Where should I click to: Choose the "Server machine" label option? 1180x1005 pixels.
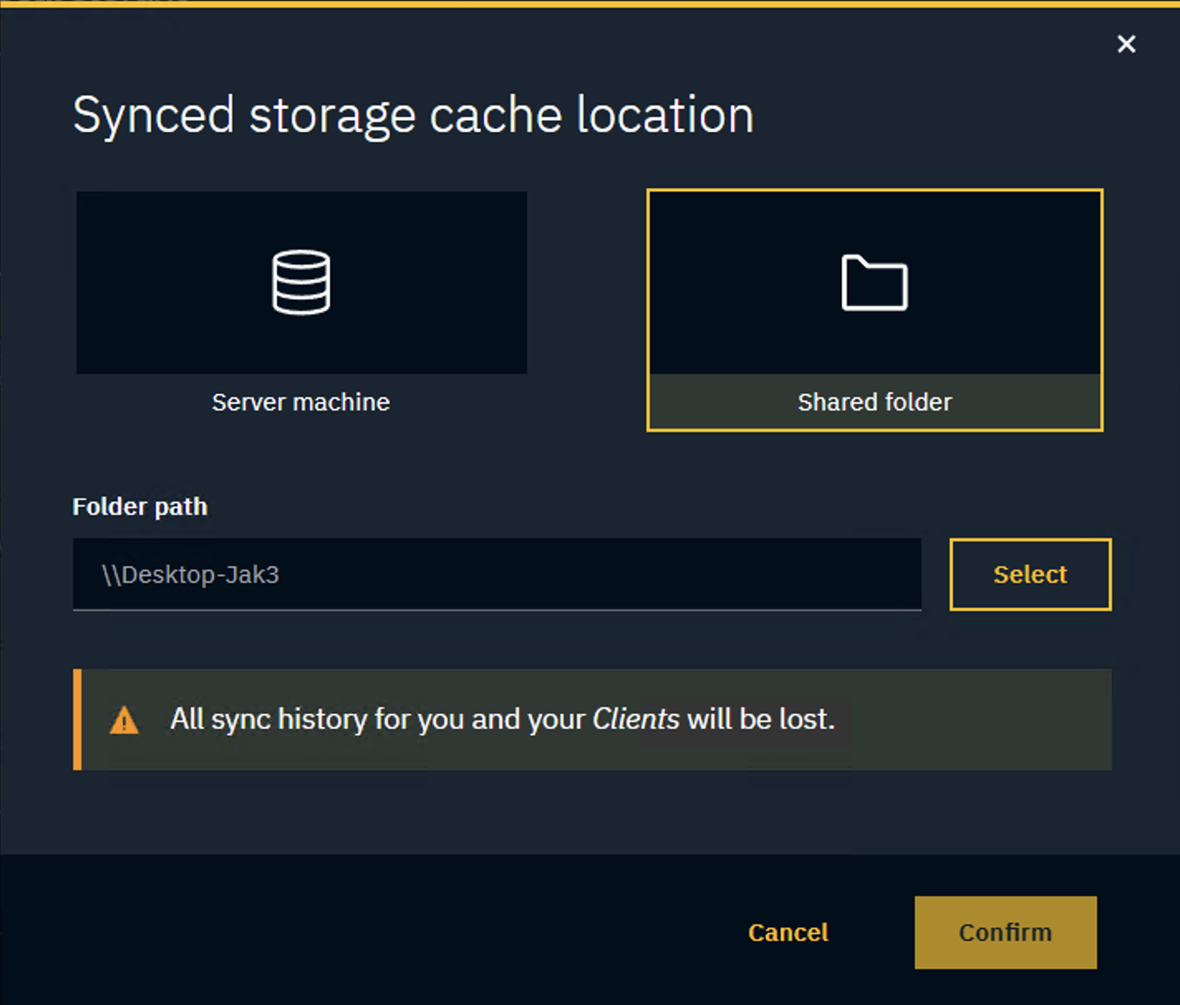[x=301, y=402]
